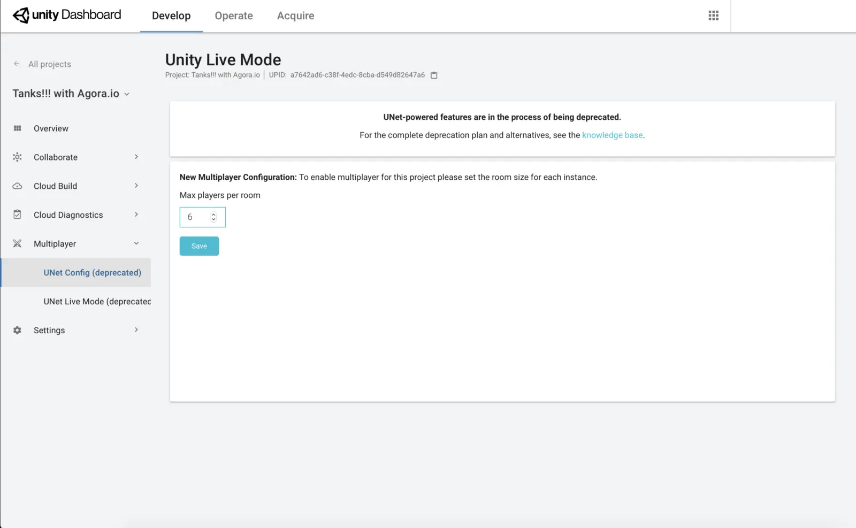Viewport: 856px width, 528px height.
Task: Click the max players stepper arrows
Action: [213, 217]
